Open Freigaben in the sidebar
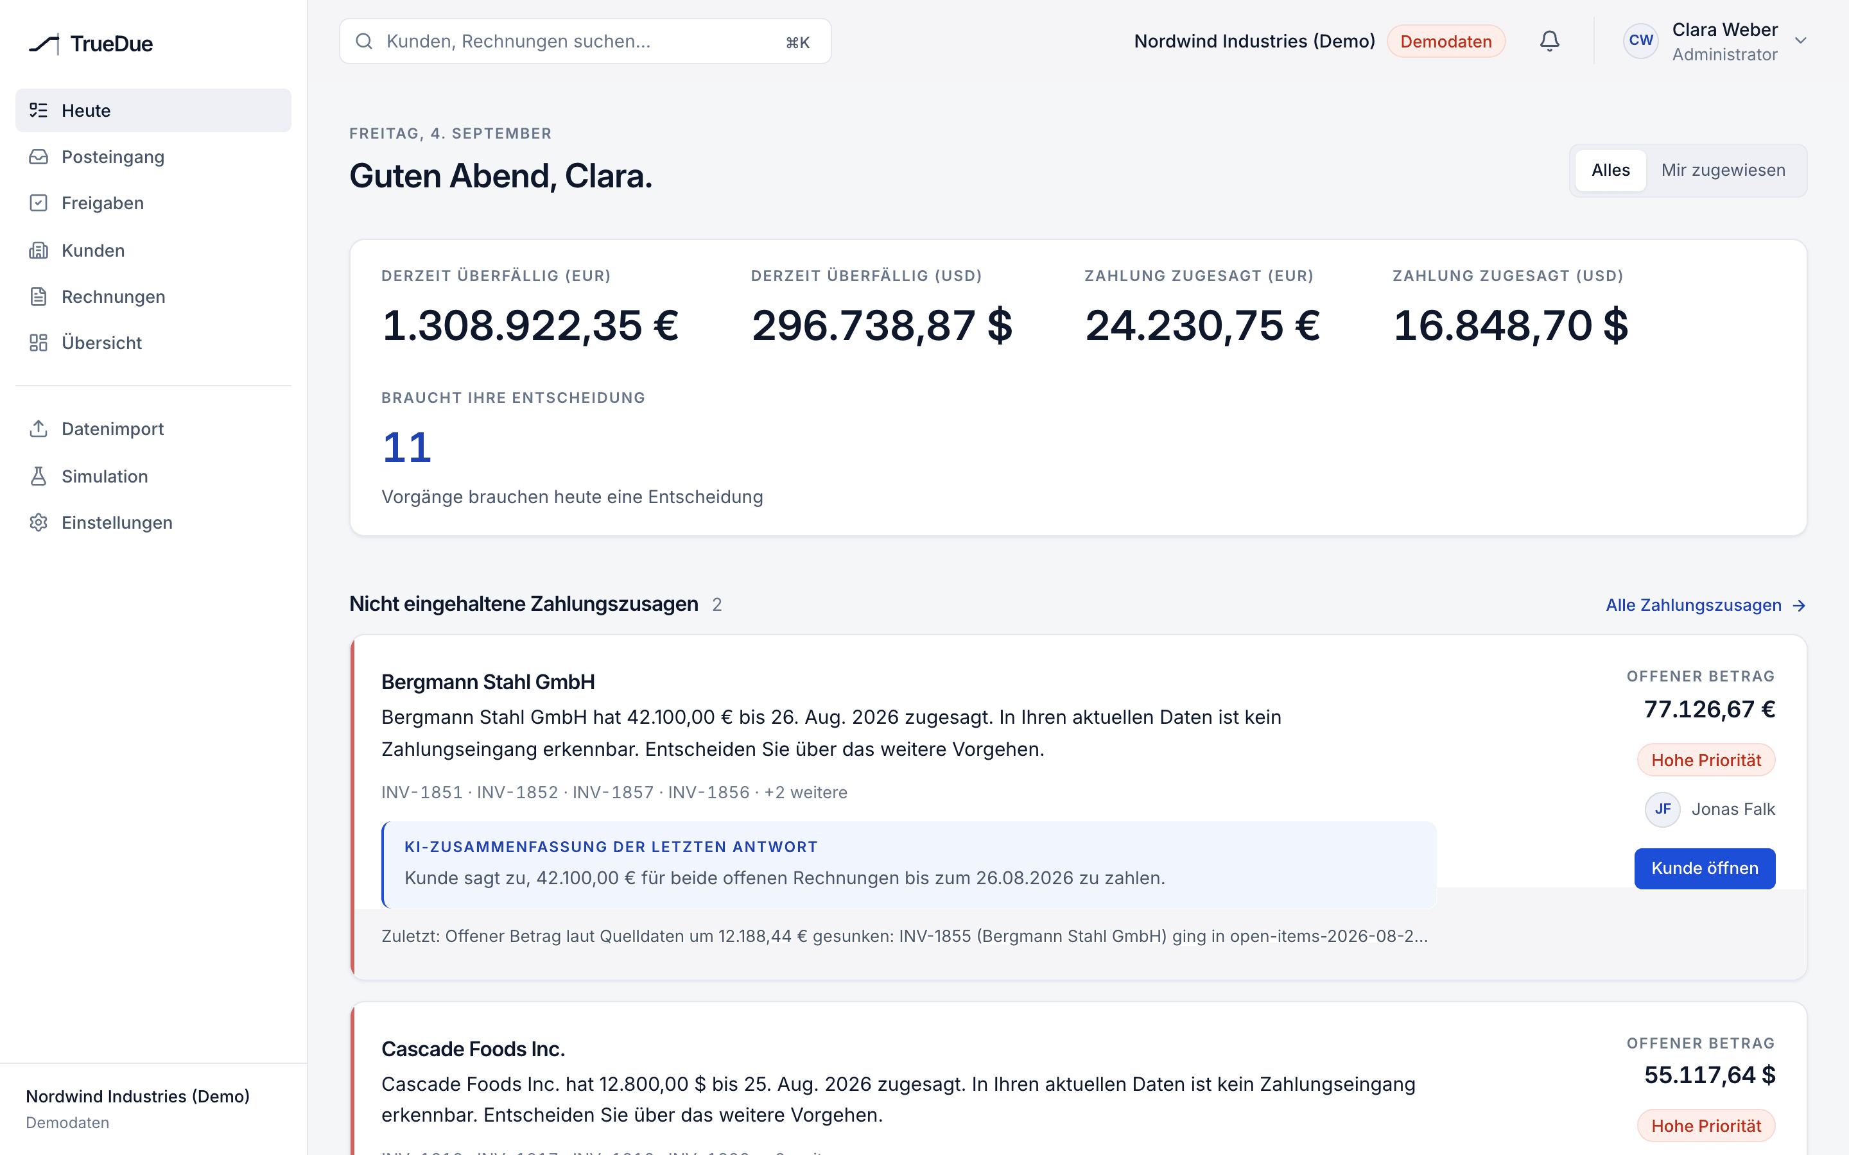1849x1155 pixels. click(153, 203)
